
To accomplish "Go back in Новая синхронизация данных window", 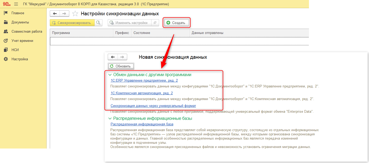I will [x=113, y=57].
